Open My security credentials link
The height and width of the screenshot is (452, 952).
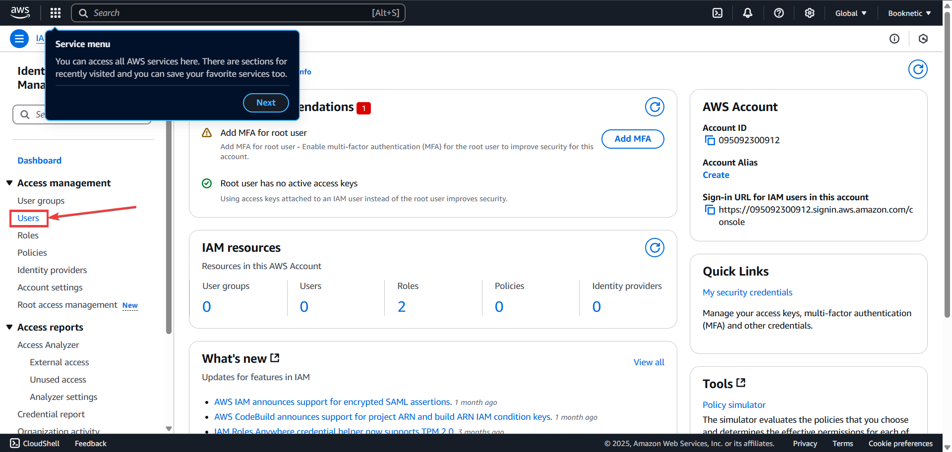pyautogui.click(x=747, y=292)
